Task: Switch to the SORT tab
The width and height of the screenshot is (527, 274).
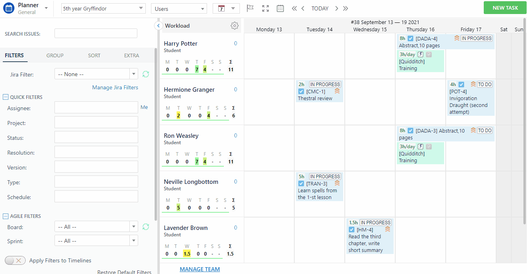Action: click(94, 56)
